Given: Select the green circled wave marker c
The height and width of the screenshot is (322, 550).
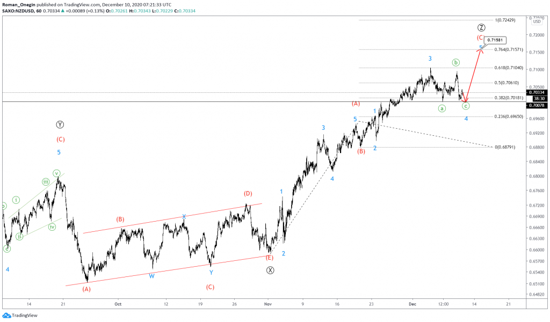Looking at the screenshot, I should 466,105.
